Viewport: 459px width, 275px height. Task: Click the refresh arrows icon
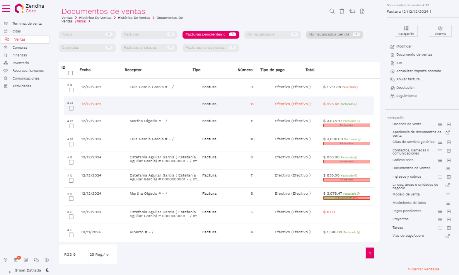click(352, 11)
